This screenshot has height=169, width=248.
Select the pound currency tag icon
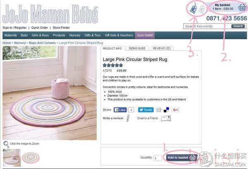pyautogui.click(x=193, y=9)
